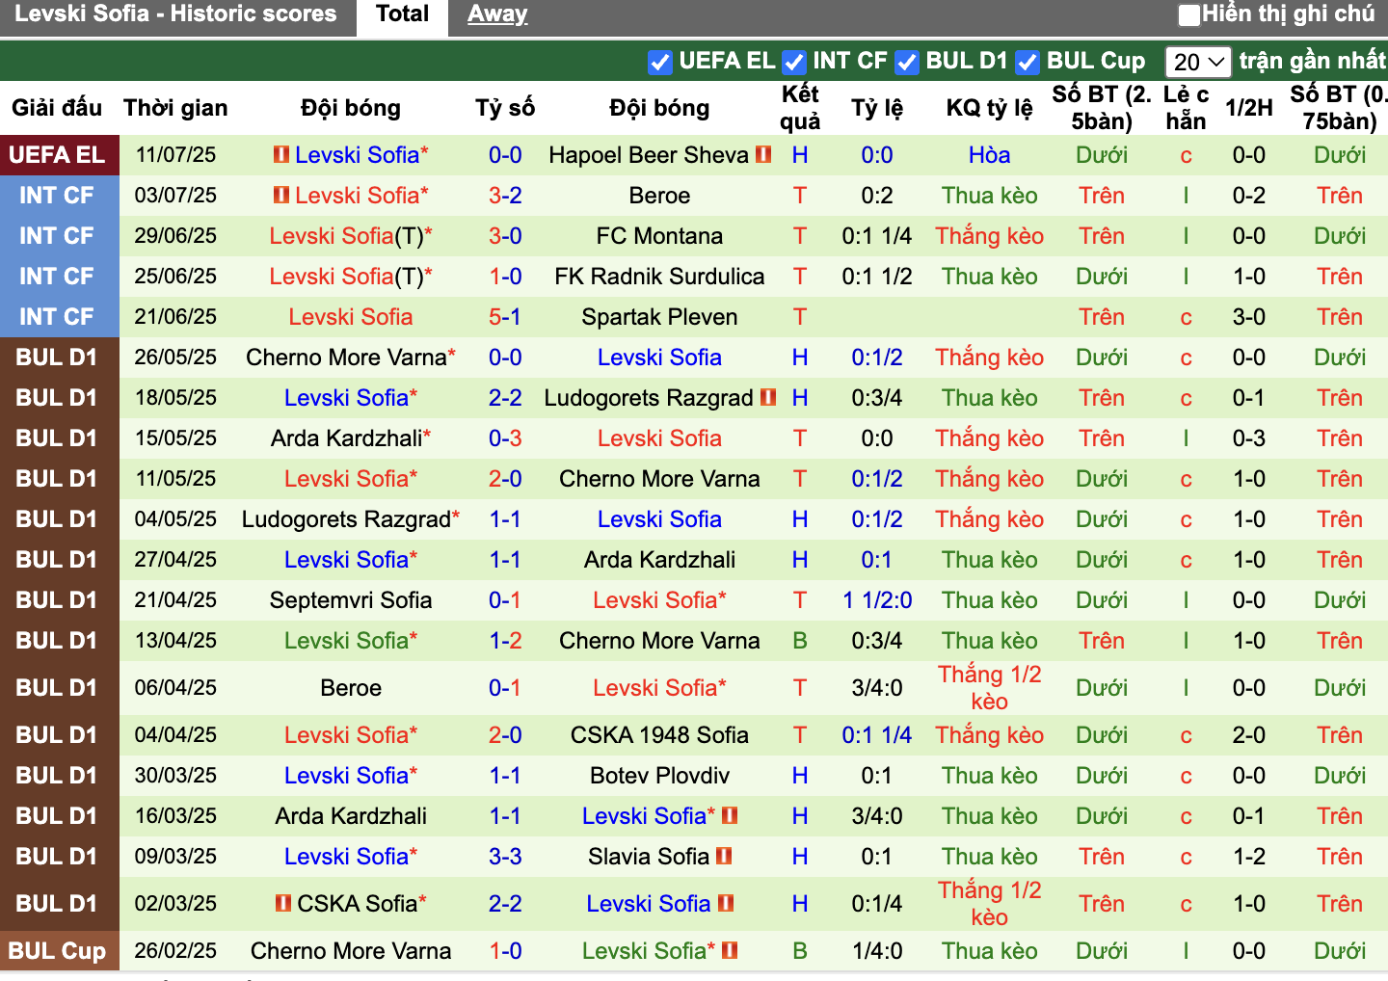
Task: Click the card icon beside Levski Sofia on 02/03/25
Action: click(726, 903)
